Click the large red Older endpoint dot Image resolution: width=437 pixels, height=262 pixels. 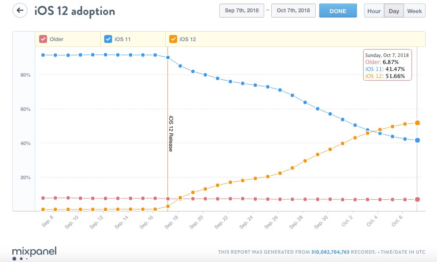coord(417,199)
